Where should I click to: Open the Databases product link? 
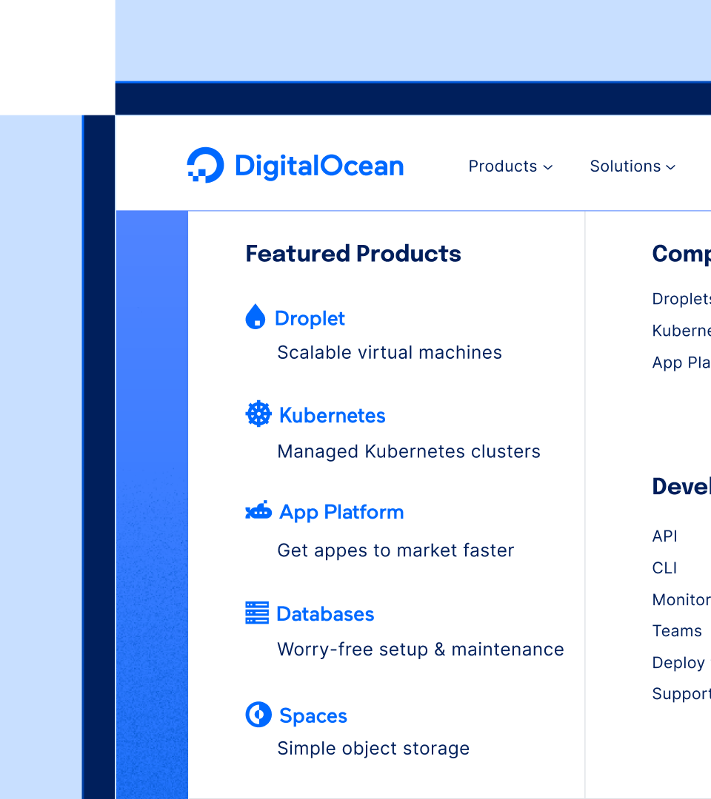coord(325,614)
